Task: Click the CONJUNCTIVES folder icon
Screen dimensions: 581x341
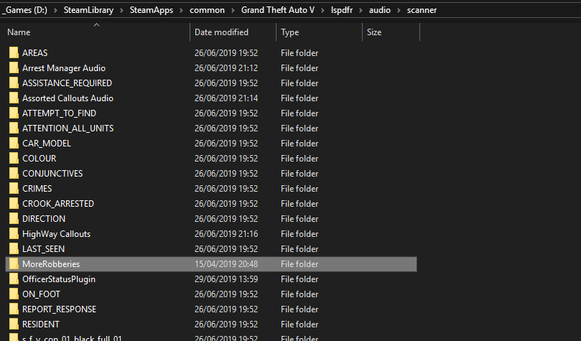Action: click(x=14, y=173)
